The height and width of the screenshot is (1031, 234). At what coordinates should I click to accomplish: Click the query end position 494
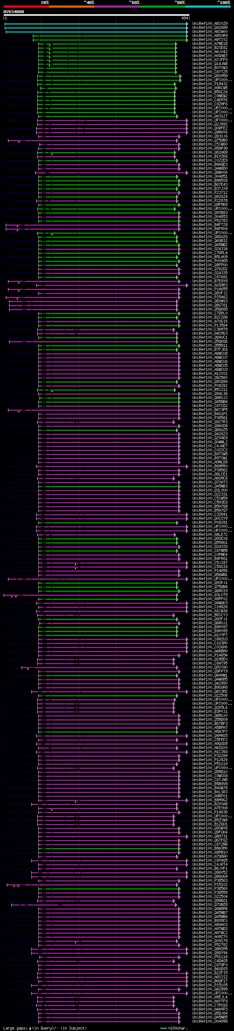184,18
